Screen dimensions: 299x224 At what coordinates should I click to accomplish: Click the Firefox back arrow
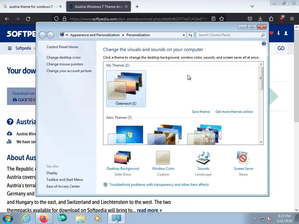click(x=7, y=19)
